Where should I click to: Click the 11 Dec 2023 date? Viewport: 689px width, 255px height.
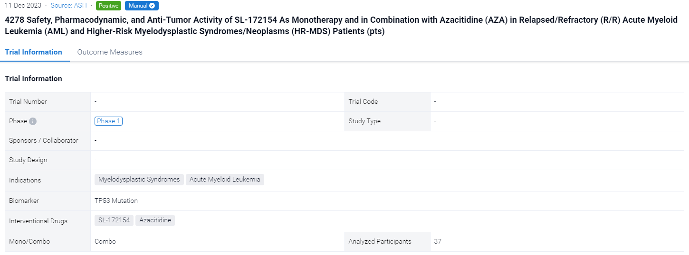click(23, 6)
